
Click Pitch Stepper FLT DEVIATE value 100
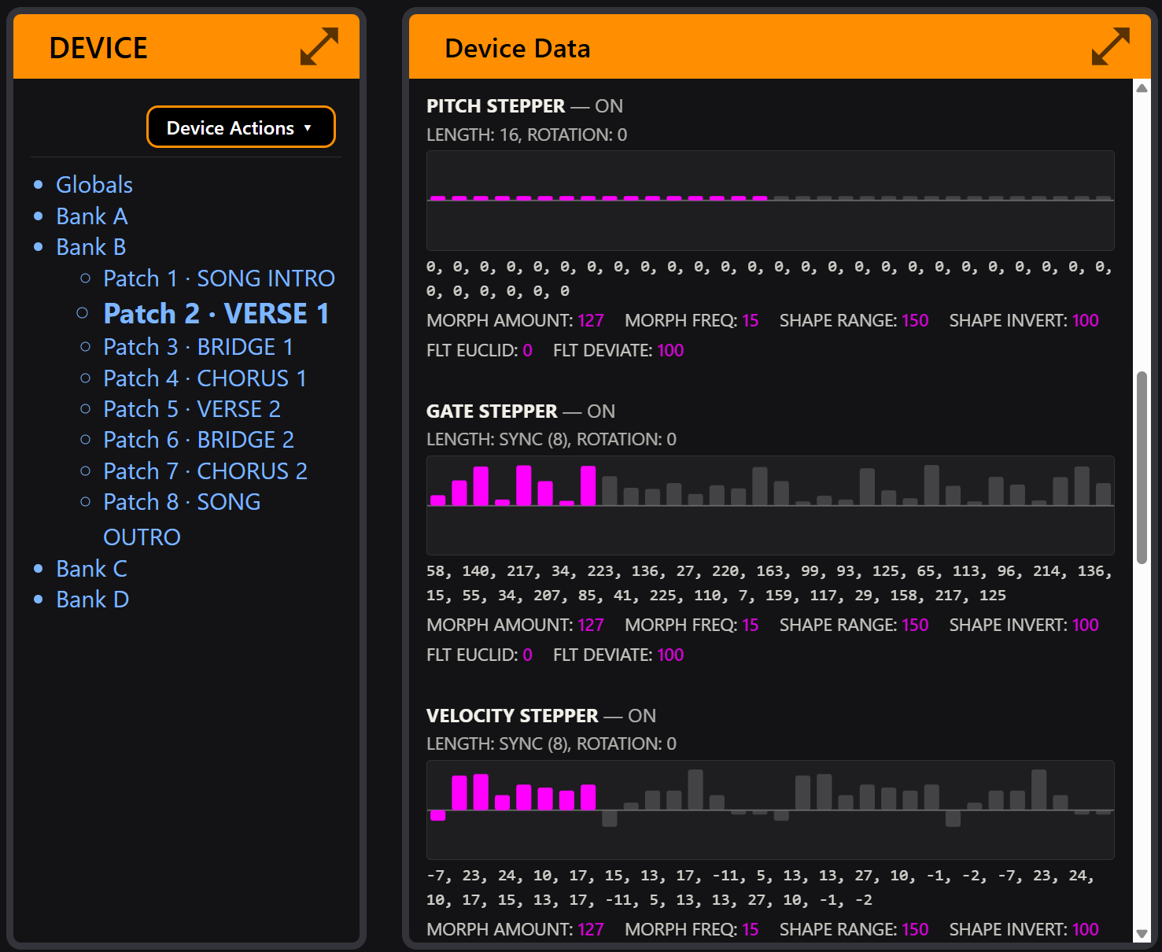click(x=670, y=350)
